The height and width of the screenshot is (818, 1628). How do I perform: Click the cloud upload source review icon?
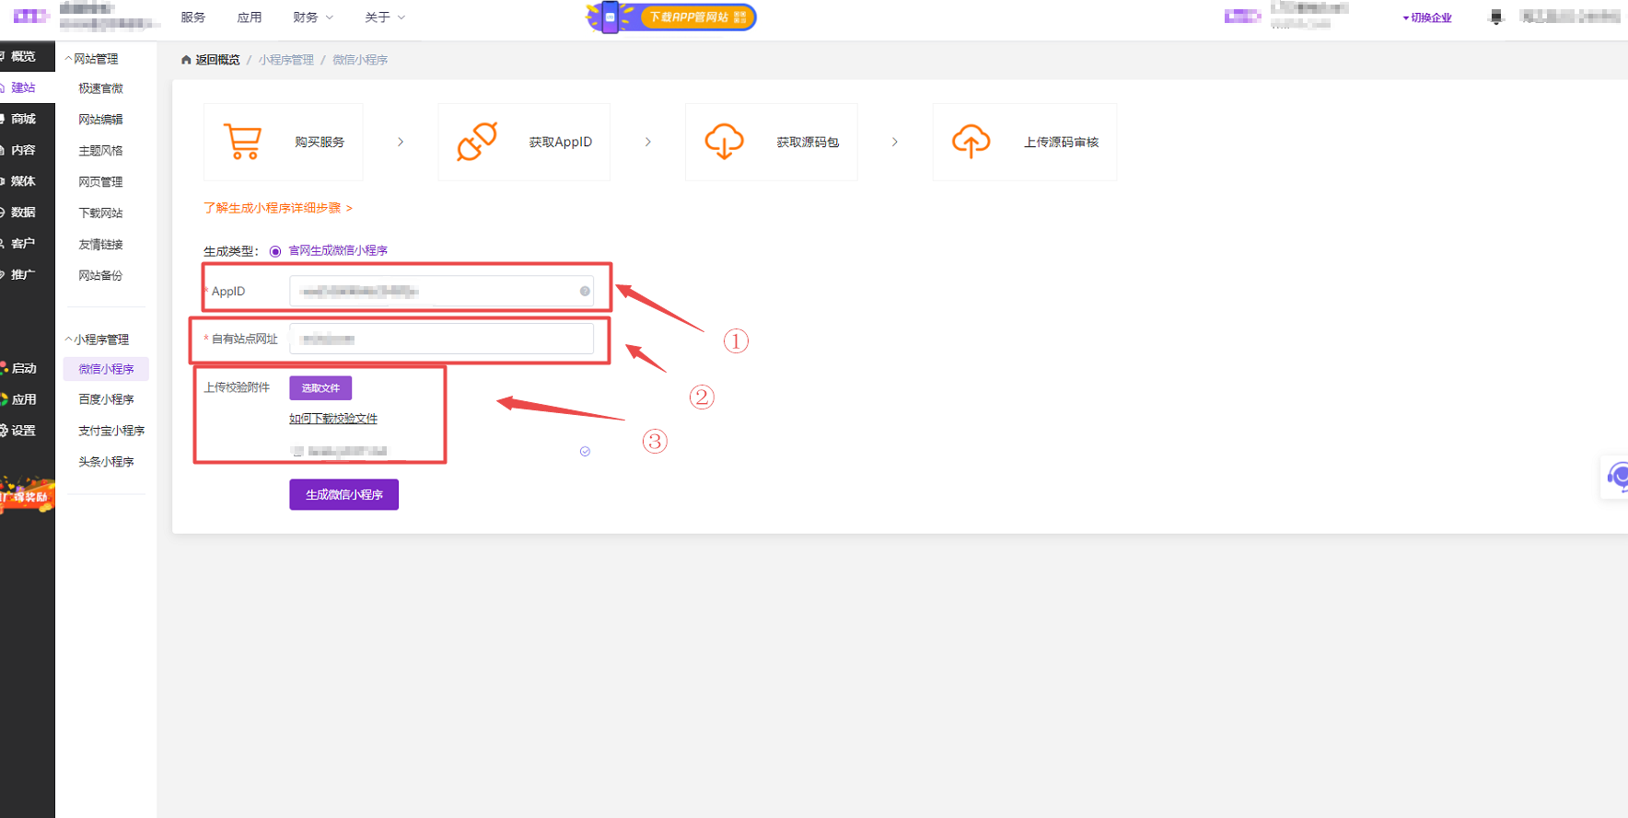(x=971, y=142)
